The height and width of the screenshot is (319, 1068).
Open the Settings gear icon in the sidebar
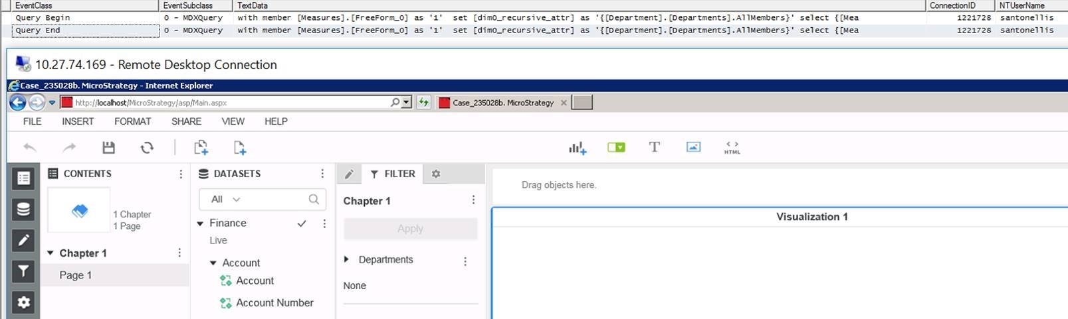coord(23,302)
